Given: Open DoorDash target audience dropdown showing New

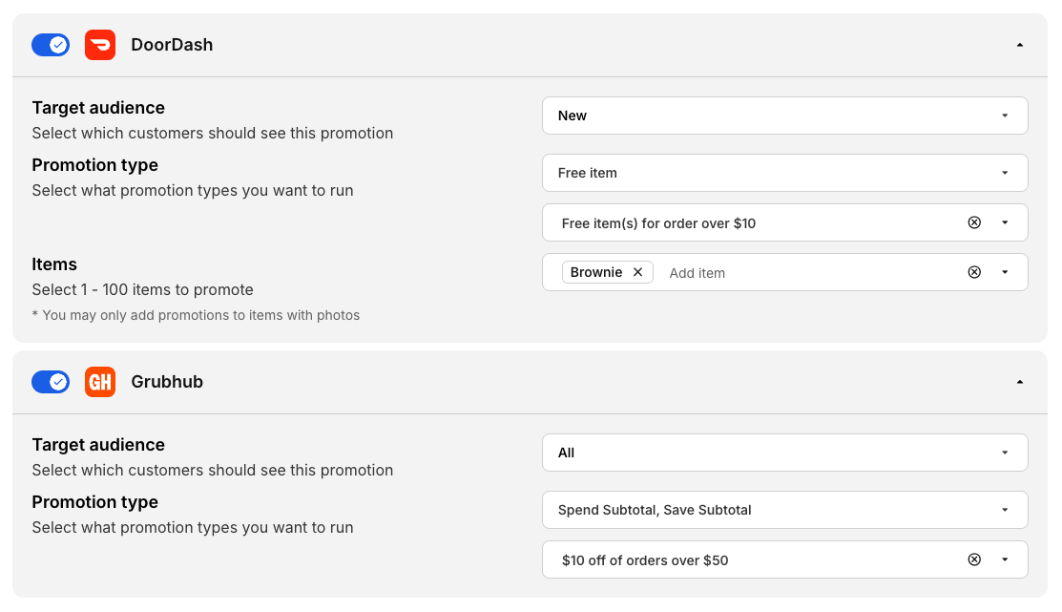Looking at the screenshot, I should coord(784,116).
